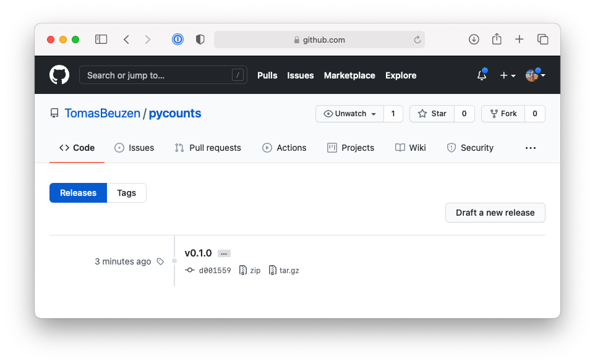Open the user avatar menu
The height and width of the screenshot is (364, 595).
pos(535,75)
